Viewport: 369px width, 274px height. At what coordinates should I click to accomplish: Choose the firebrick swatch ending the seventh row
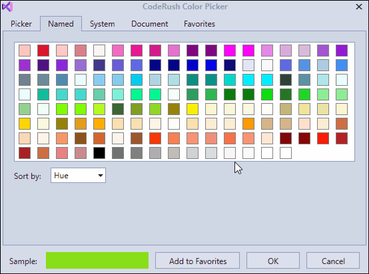[342, 138]
